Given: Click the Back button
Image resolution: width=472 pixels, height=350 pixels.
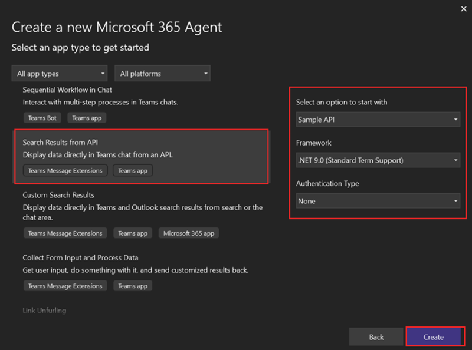Looking at the screenshot, I should pyautogui.click(x=376, y=336).
